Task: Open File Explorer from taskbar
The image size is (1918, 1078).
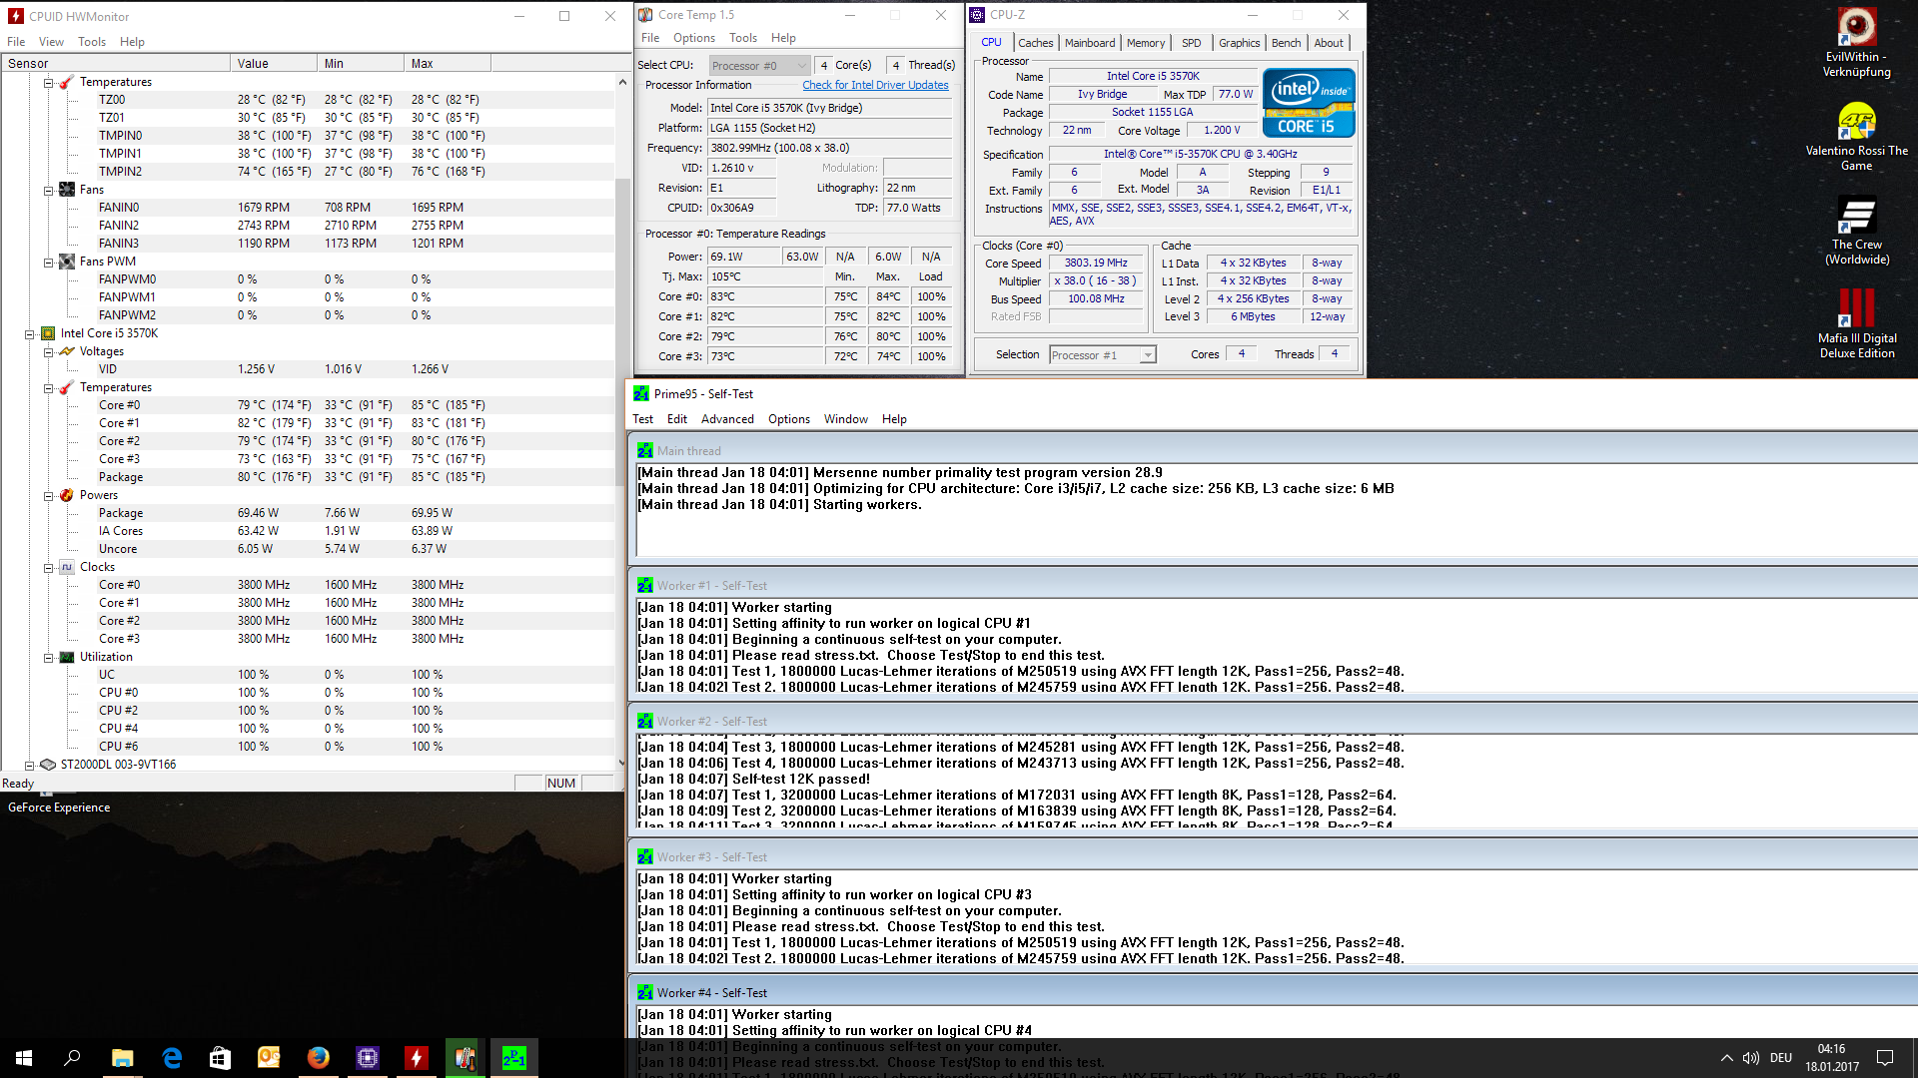Action: [122, 1057]
